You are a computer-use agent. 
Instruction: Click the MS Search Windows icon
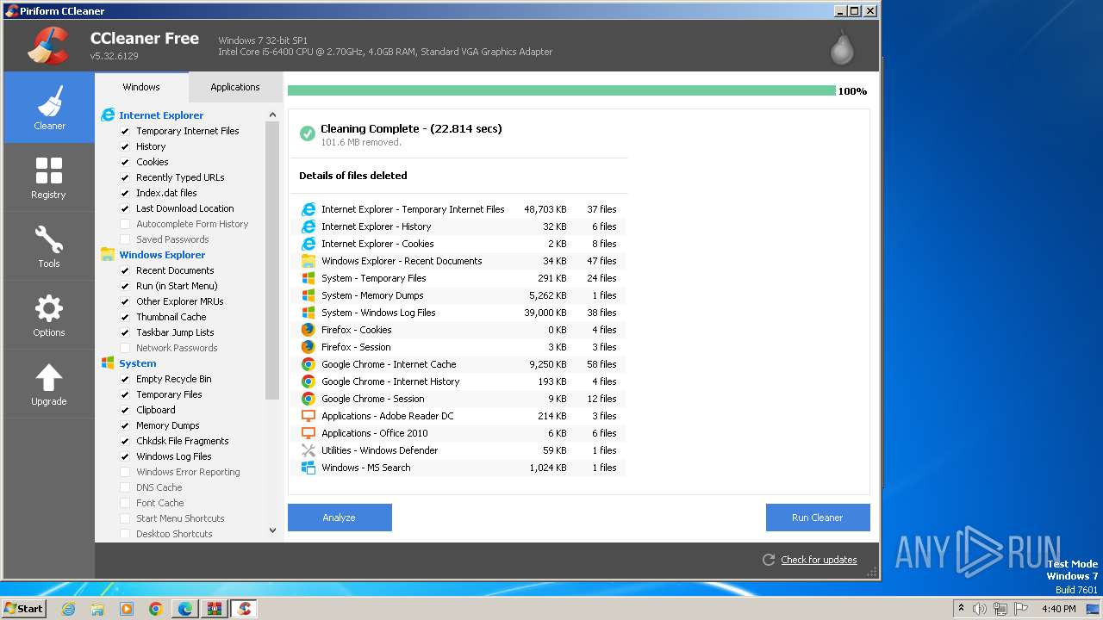click(x=308, y=468)
